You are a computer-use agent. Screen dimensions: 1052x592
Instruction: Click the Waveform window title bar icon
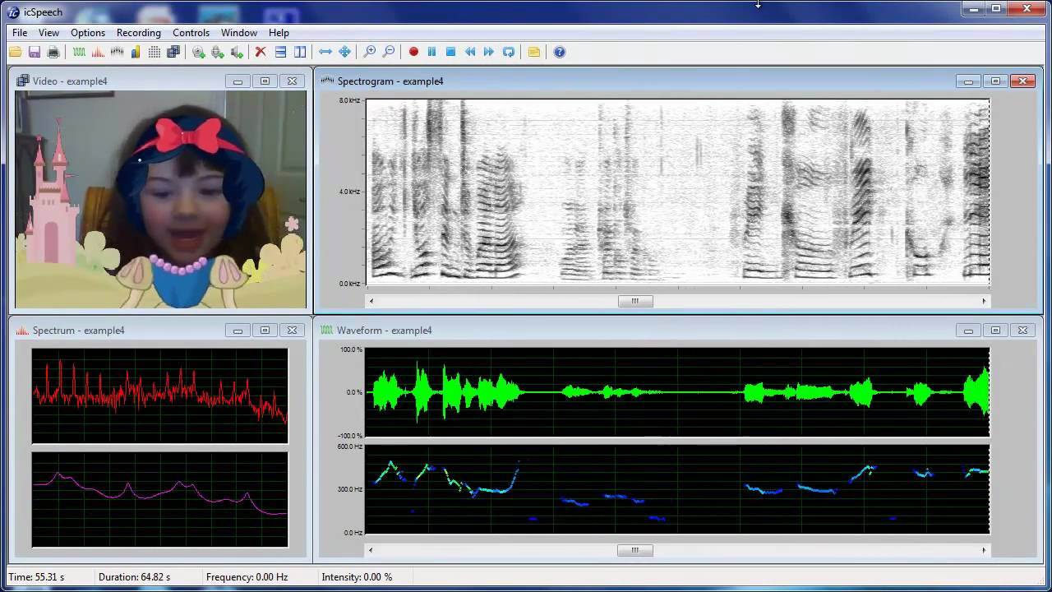pyautogui.click(x=327, y=331)
